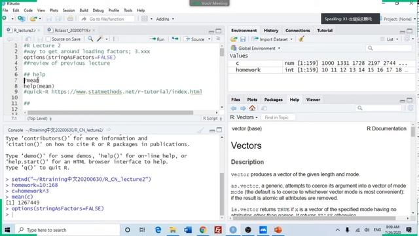Viewport: 419px width, 236px height.
Task: Expand the new file dropdown arrow
Action: (x=12, y=19)
